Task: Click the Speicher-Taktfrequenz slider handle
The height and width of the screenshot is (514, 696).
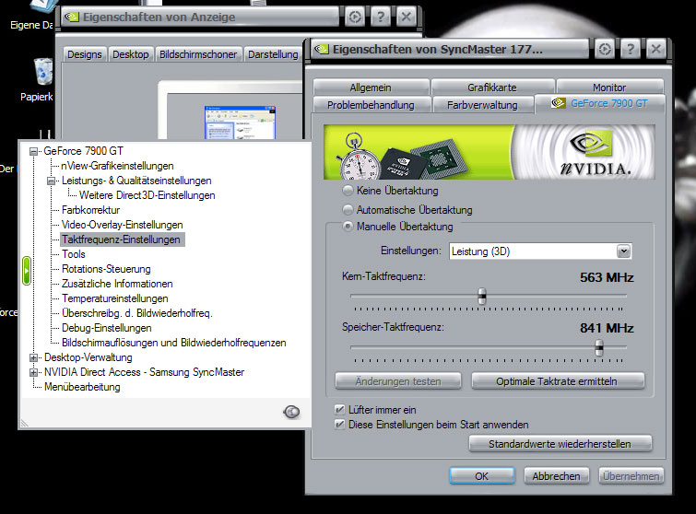Action: 599,347
